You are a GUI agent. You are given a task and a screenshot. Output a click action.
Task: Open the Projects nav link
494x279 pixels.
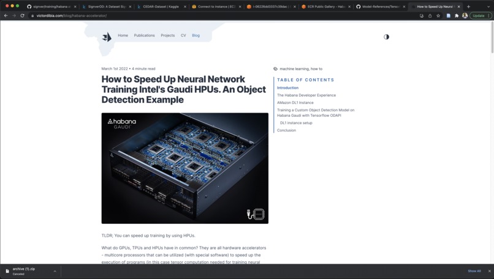coord(167,35)
